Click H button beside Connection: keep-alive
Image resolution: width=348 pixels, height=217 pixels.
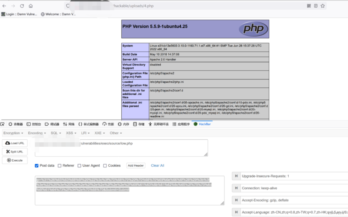click(236, 188)
